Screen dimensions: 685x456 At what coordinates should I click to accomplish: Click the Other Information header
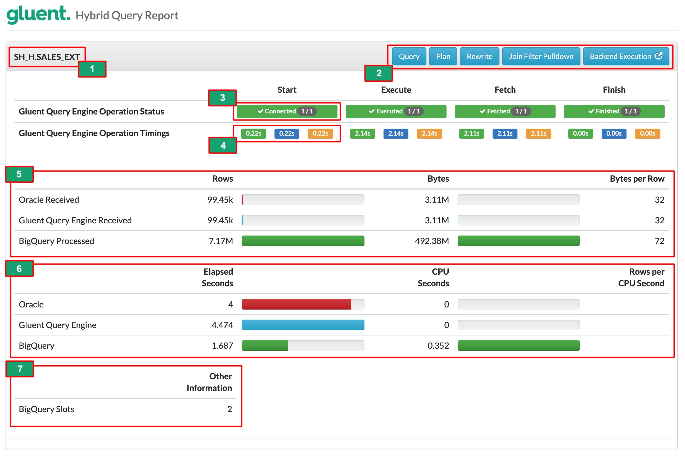pos(209,382)
